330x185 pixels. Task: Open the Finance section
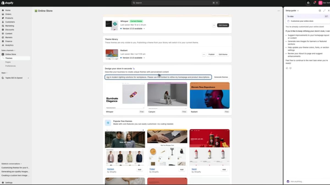tap(9, 41)
